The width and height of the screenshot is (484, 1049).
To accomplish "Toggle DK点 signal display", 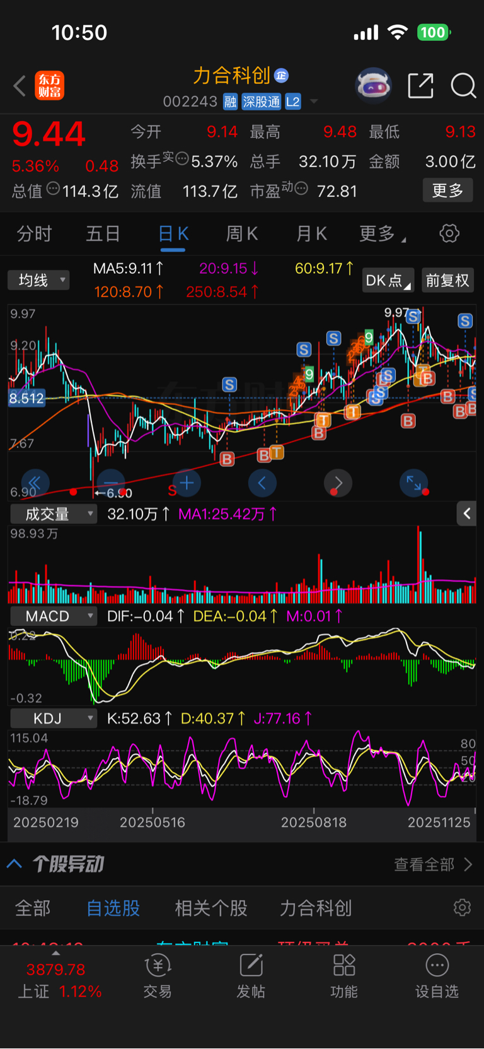I will (x=388, y=280).
